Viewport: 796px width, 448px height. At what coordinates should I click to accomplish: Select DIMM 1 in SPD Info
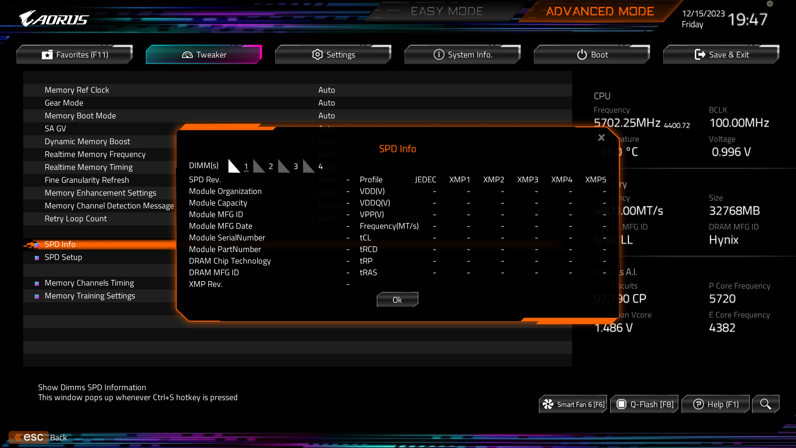(x=238, y=166)
